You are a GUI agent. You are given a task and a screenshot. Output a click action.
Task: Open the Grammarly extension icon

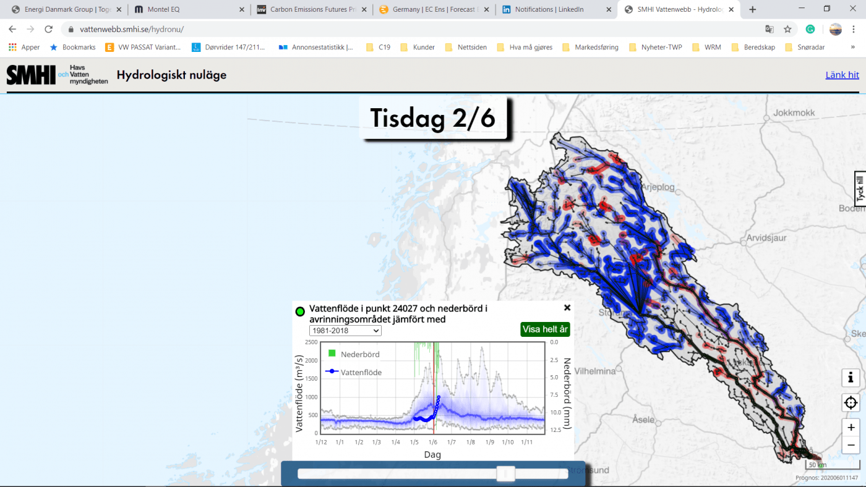click(x=810, y=29)
